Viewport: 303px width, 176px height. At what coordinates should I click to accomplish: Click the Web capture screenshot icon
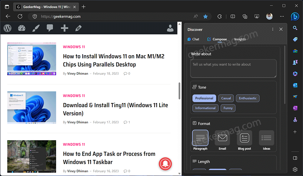point(257,17)
